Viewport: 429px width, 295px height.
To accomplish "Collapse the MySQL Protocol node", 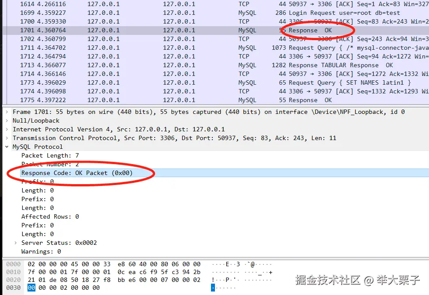I will 7,147.
